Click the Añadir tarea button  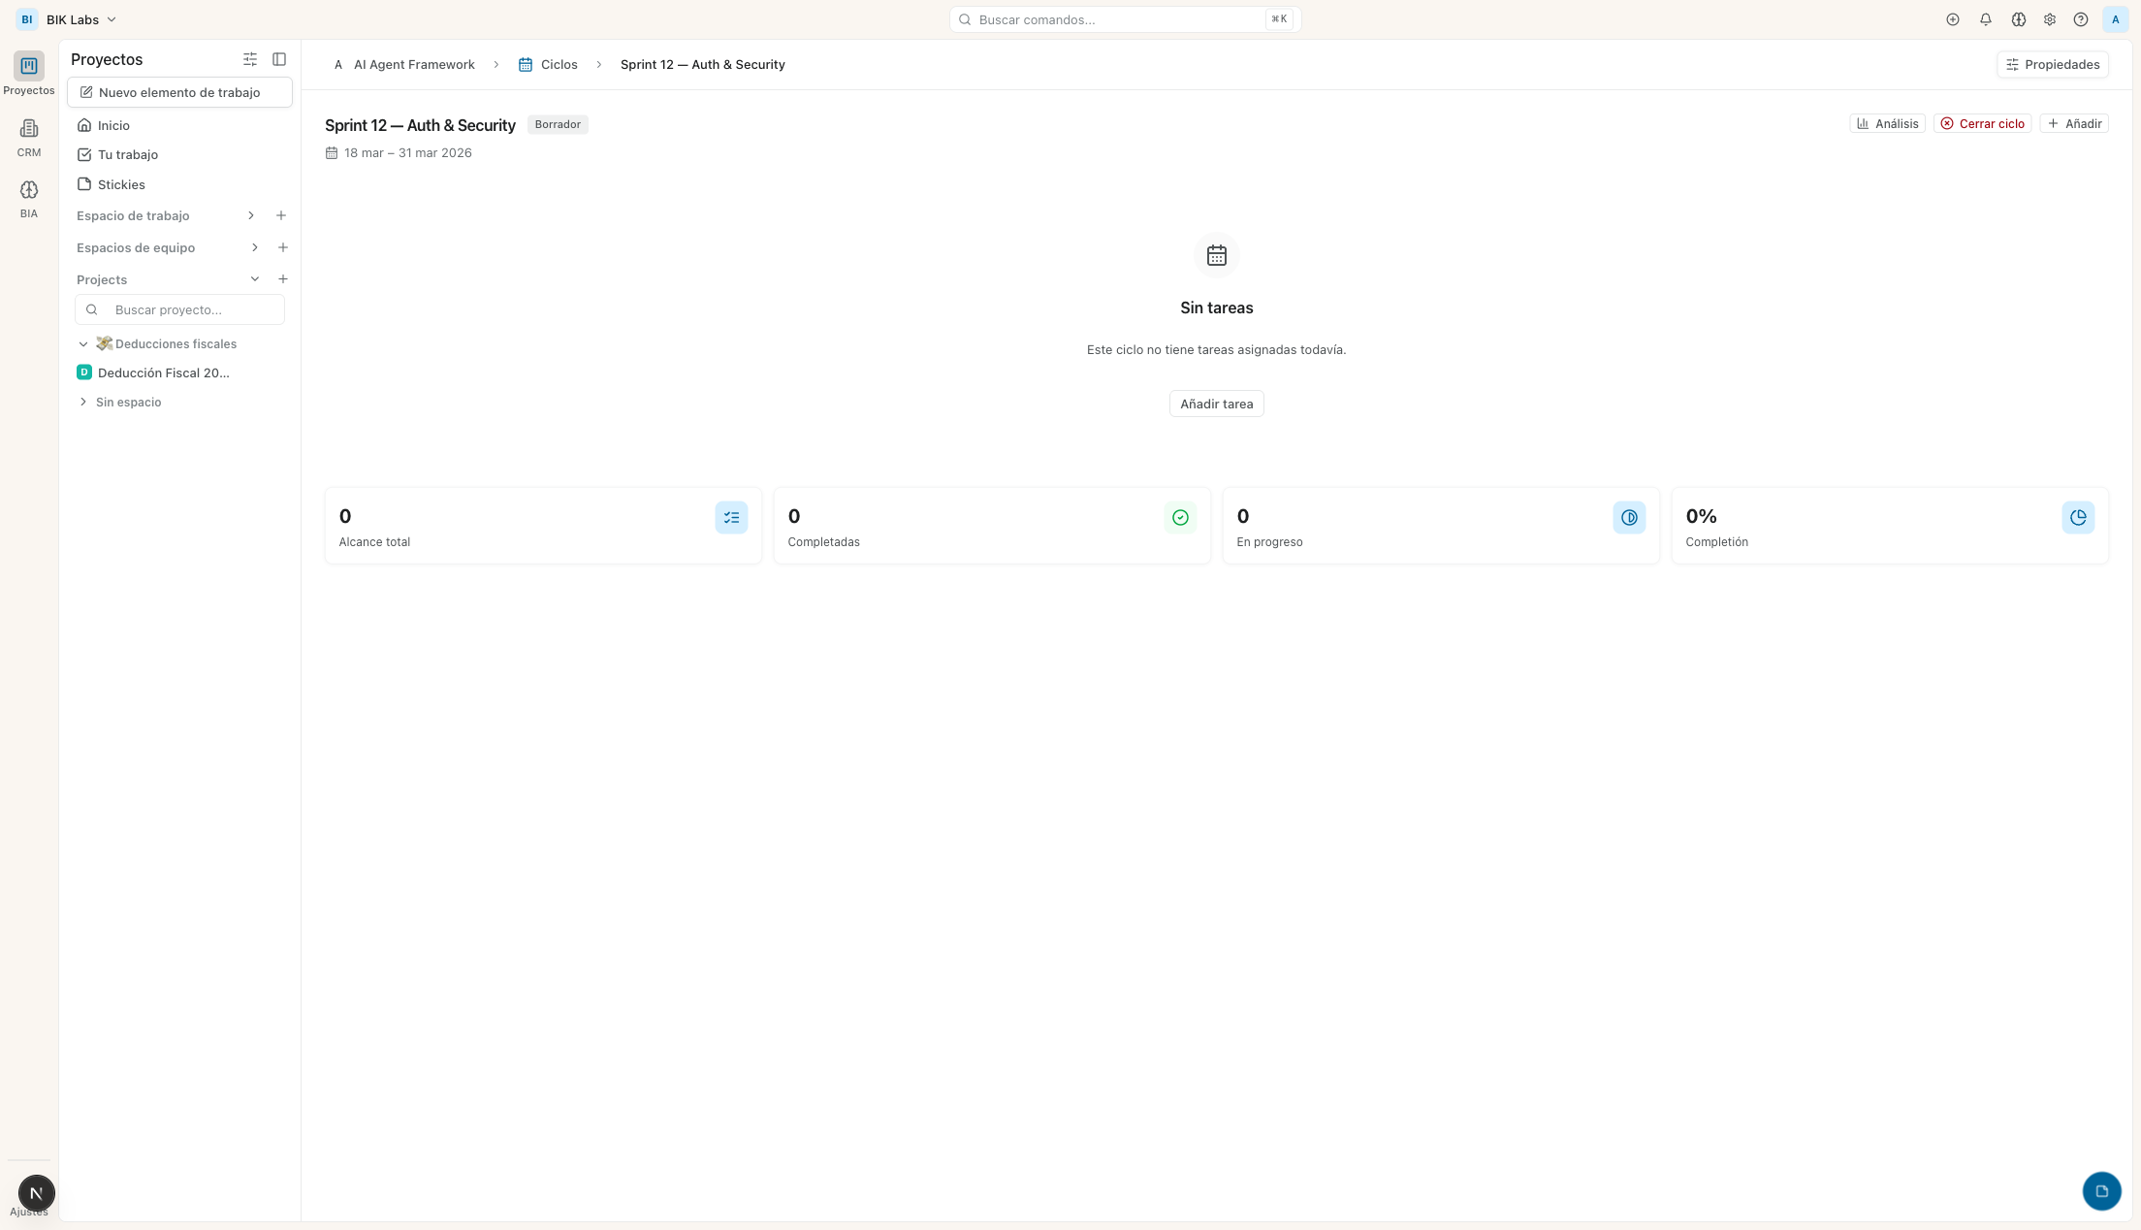coord(1216,404)
